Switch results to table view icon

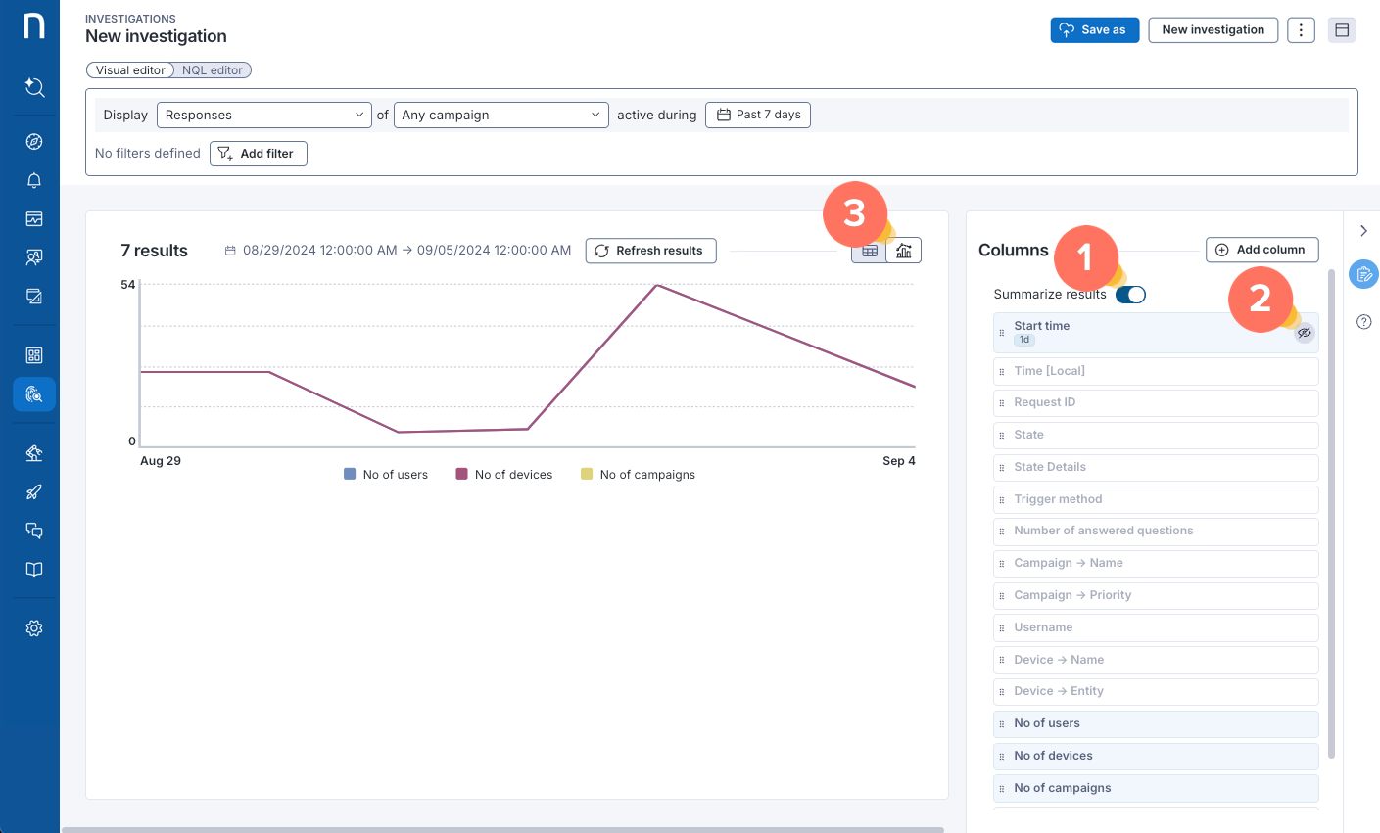[869, 250]
